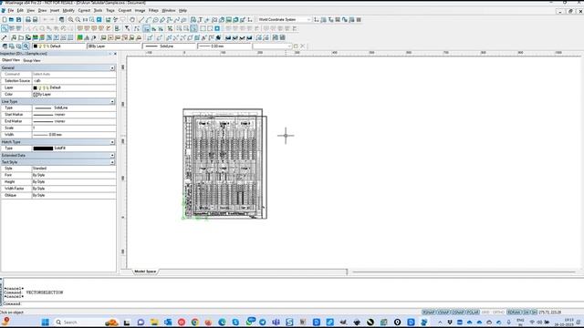584x328 pixels.
Task: Collapse the Text Style section
Action: click(112, 162)
